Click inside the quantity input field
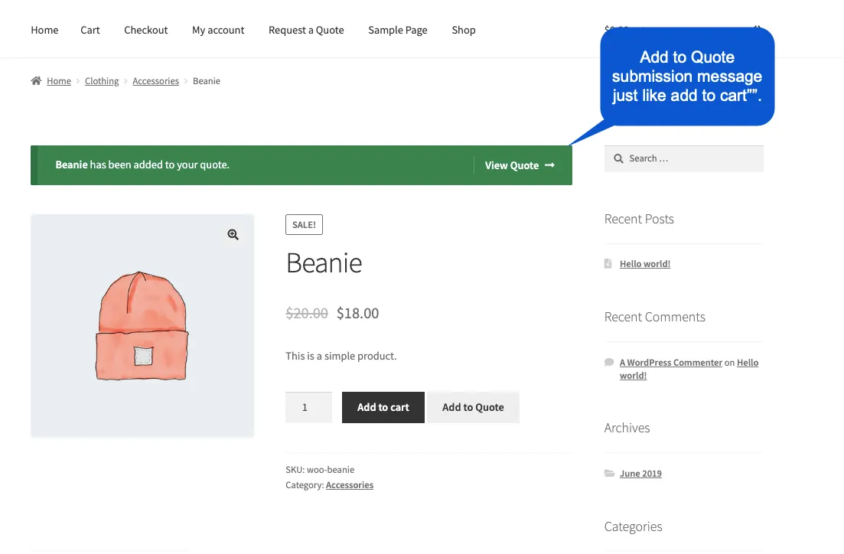844x554 pixels. (x=308, y=407)
